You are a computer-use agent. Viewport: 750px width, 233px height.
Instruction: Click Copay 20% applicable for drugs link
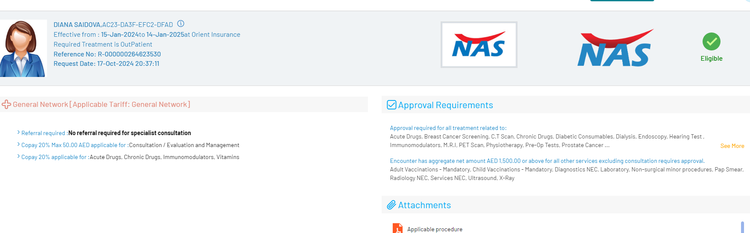coord(55,157)
